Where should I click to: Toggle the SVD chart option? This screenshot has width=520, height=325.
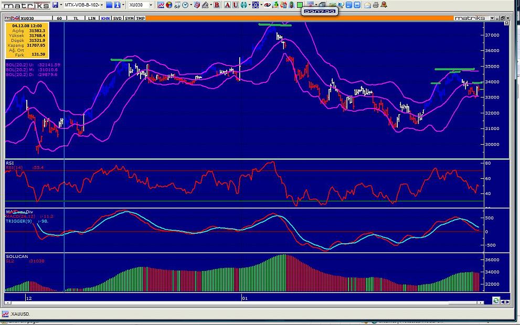pos(118,18)
